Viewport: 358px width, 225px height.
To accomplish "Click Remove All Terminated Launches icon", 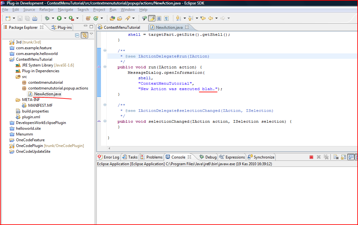I will tap(326, 157).
